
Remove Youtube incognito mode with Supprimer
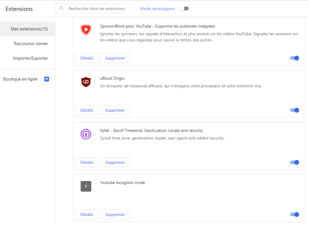pos(115,215)
